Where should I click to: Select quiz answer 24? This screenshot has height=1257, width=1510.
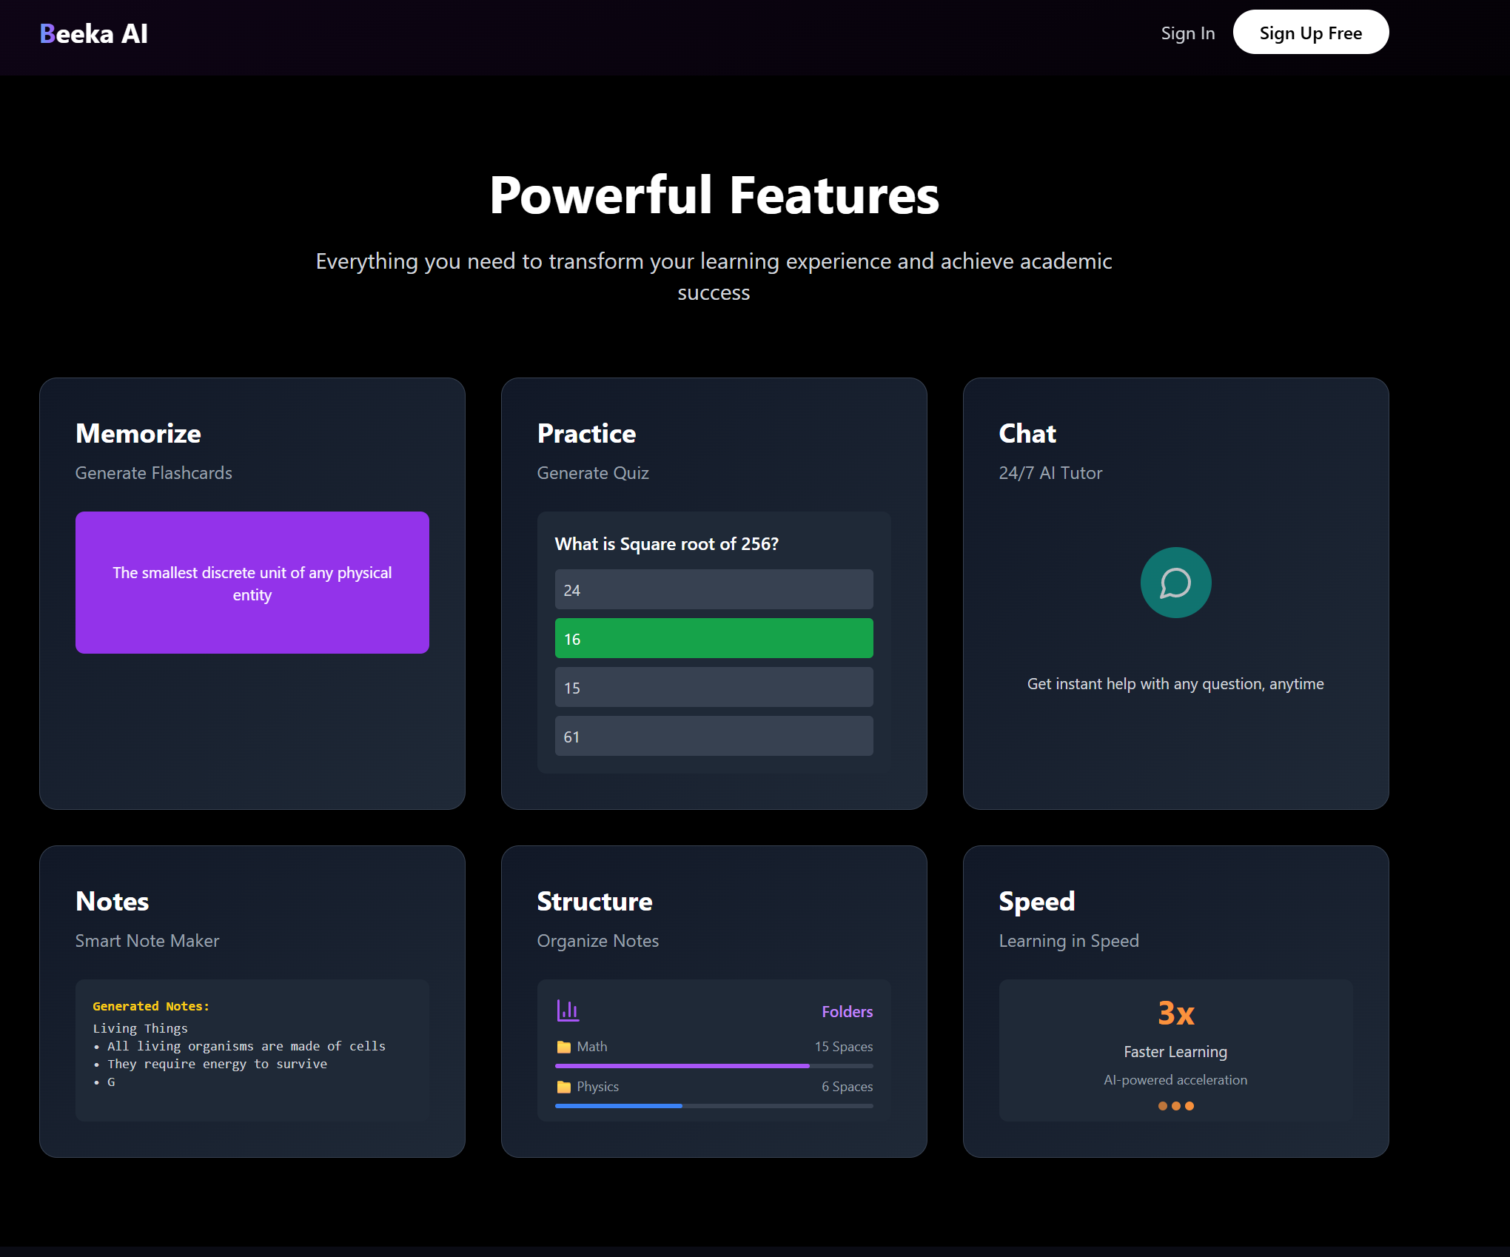(714, 590)
